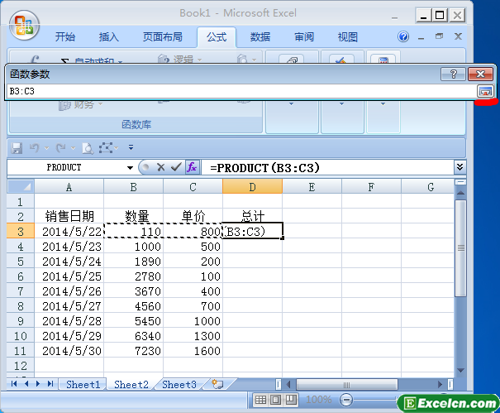This screenshot has height=413, width=500.
Task: Click the horizontal scrollbar thumb
Action: click(347, 385)
